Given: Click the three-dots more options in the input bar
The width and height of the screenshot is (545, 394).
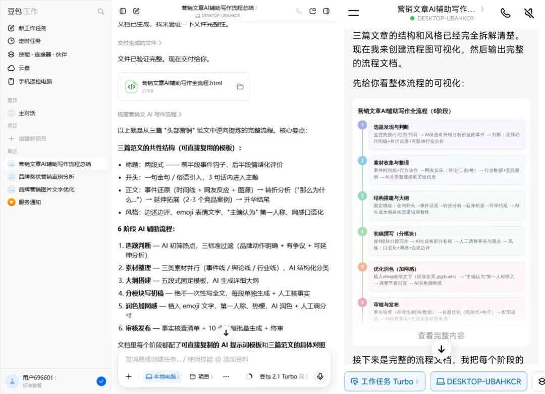Looking at the screenshot, I should (x=226, y=376).
